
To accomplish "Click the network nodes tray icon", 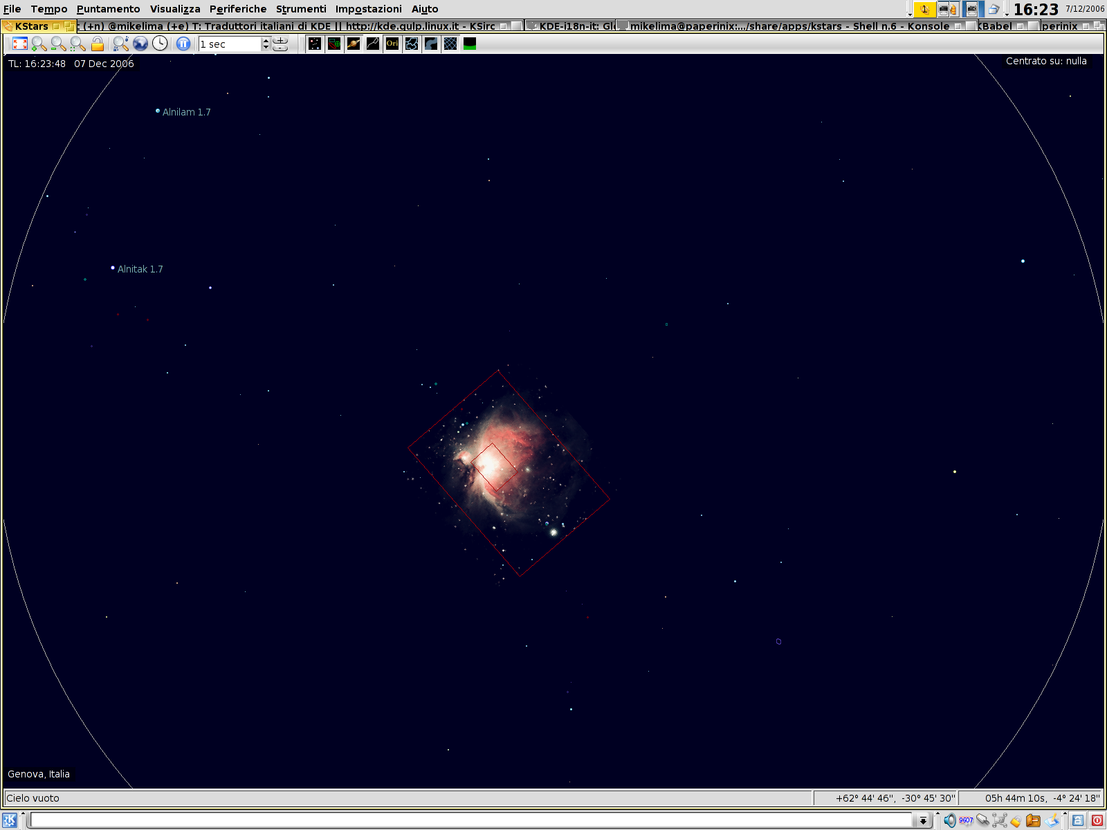I will coord(999,820).
